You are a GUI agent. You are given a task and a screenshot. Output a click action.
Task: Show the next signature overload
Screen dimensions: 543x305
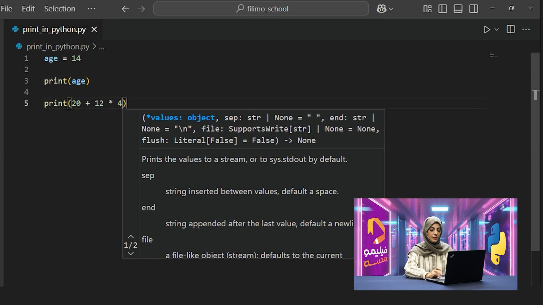[x=131, y=254]
